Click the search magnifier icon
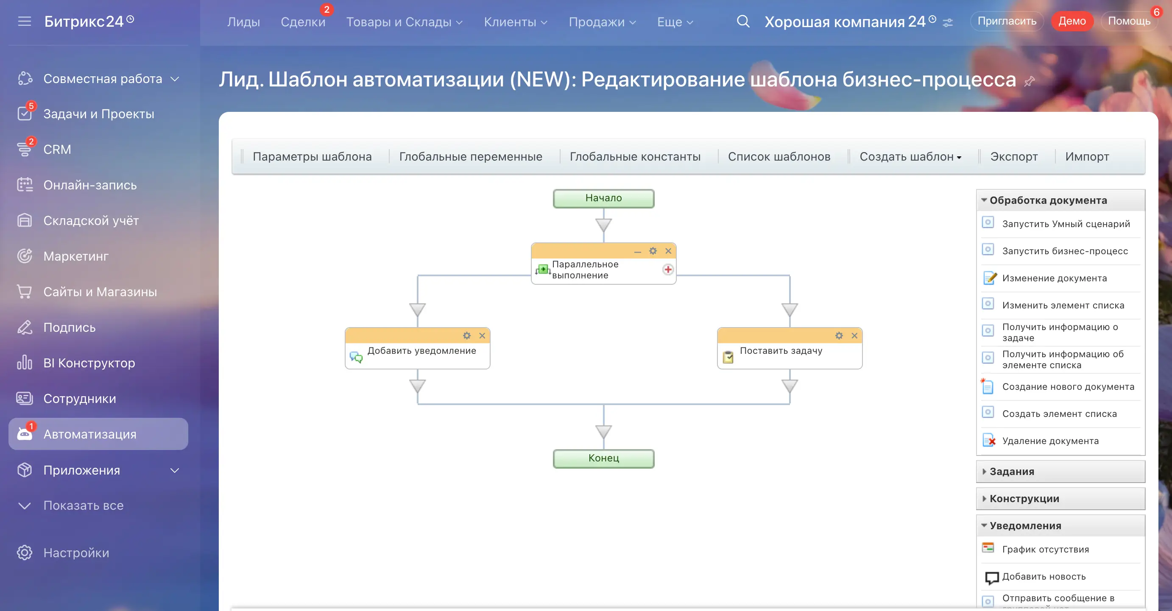This screenshot has width=1172, height=611. 743,21
